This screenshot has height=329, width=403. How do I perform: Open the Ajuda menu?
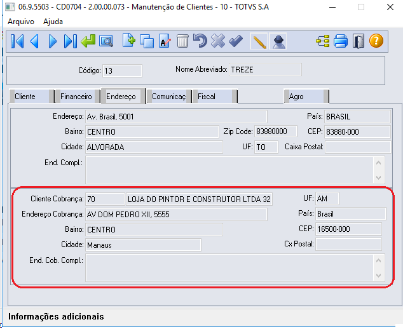[53, 22]
